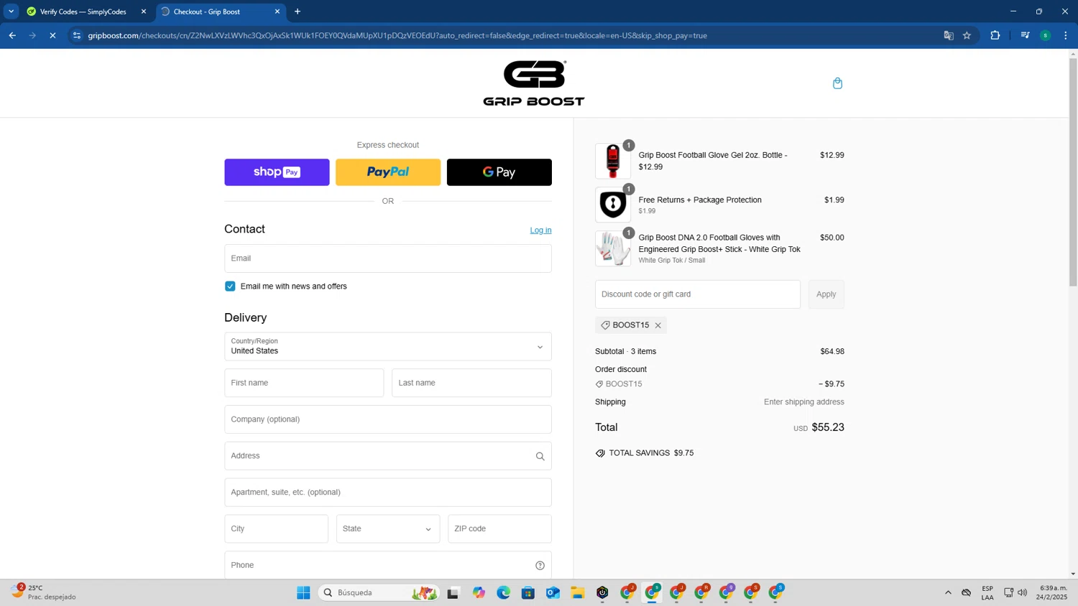Click the address search magnifier icon
Viewport: 1078px width, 606px height.
pyautogui.click(x=540, y=456)
